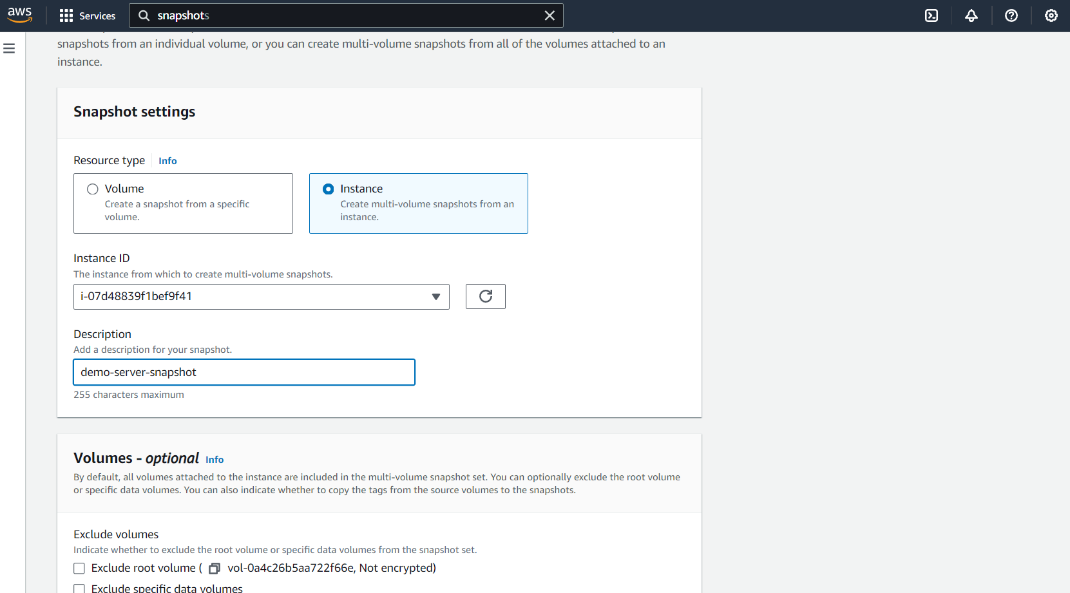
Task: Select the Instance resource type radio
Action: pos(329,189)
